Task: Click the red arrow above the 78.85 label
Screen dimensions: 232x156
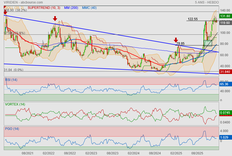Action: [176, 40]
